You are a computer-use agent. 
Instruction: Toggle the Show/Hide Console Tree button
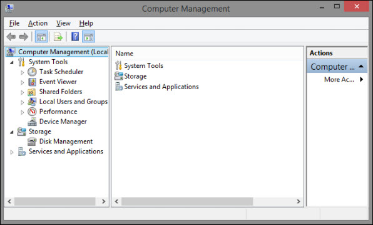[x=41, y=37]
